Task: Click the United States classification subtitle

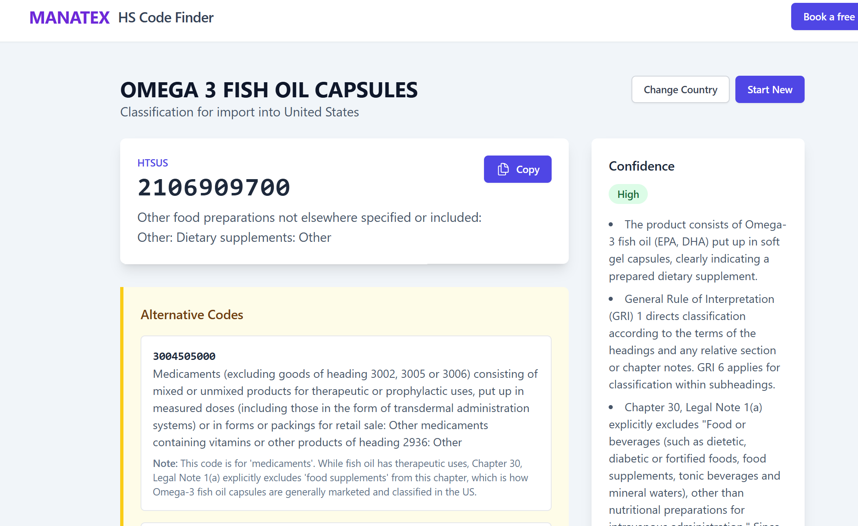Action: pos(240,112)
